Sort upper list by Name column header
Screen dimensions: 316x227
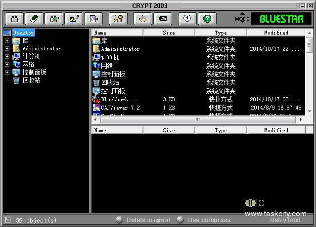[x=117, y=33]
